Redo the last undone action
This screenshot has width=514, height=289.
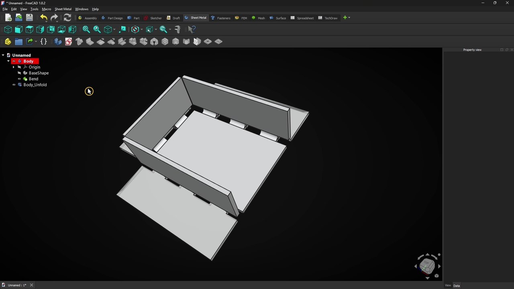[x=54, y=18]
